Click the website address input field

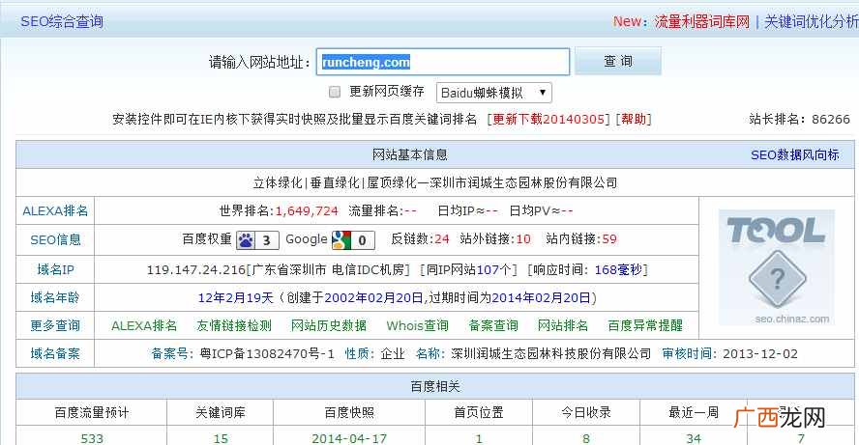coord(443,62)
